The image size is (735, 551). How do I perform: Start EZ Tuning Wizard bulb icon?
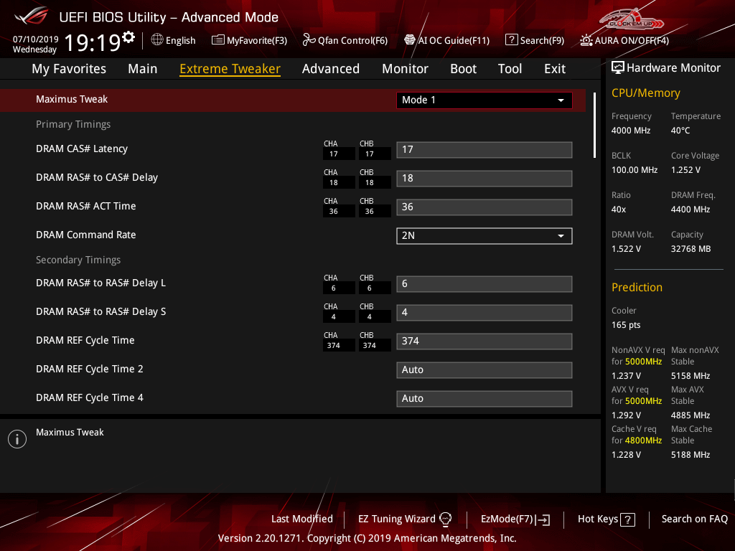[445, 519]
